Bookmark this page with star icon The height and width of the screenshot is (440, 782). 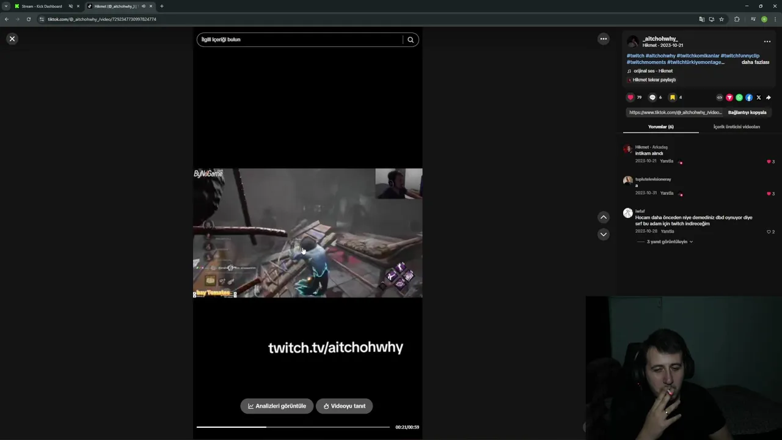[x=722, y=19]
